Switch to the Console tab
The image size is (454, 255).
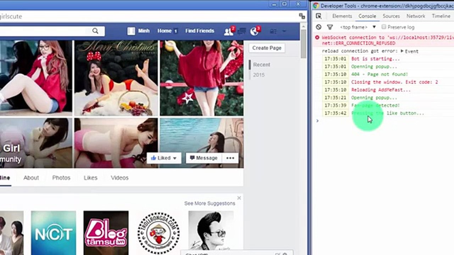click(367, 16)
